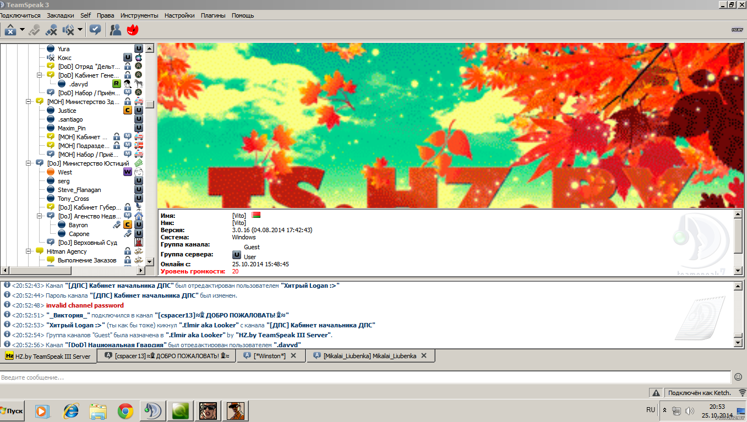Screen dimensions: 747x422
Task: Click the green R badge beside .davyd
Action: coord(117,84)
